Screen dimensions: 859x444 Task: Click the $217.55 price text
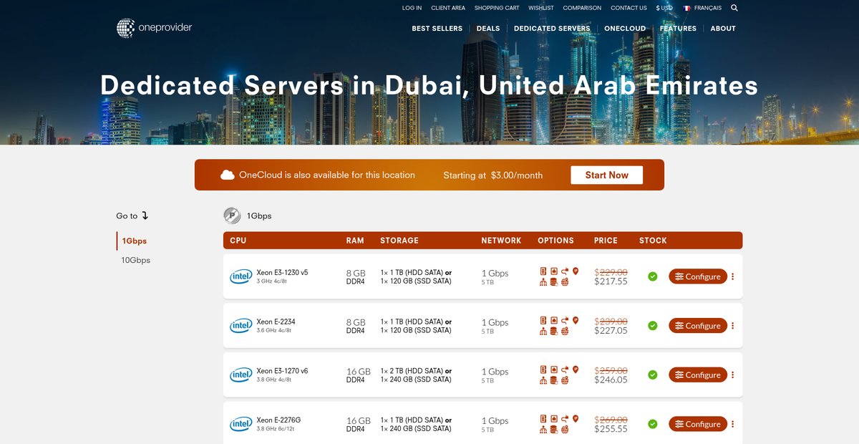pyautogui.click(x=611, y=281)
